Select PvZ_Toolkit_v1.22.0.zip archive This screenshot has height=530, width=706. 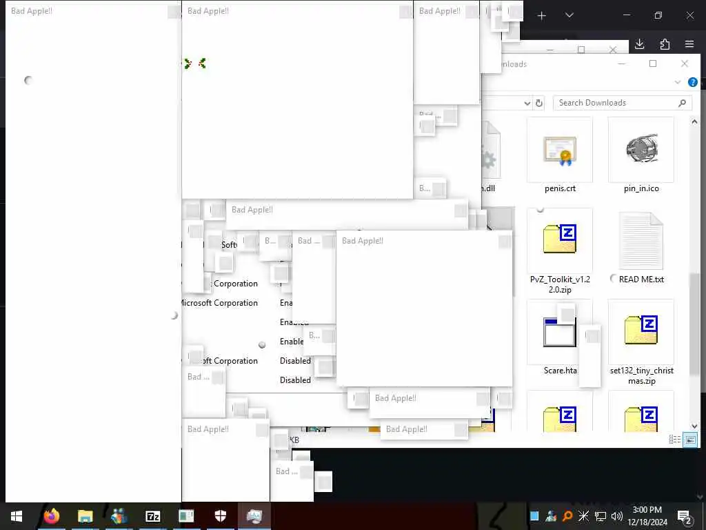[x=560, y=251]
